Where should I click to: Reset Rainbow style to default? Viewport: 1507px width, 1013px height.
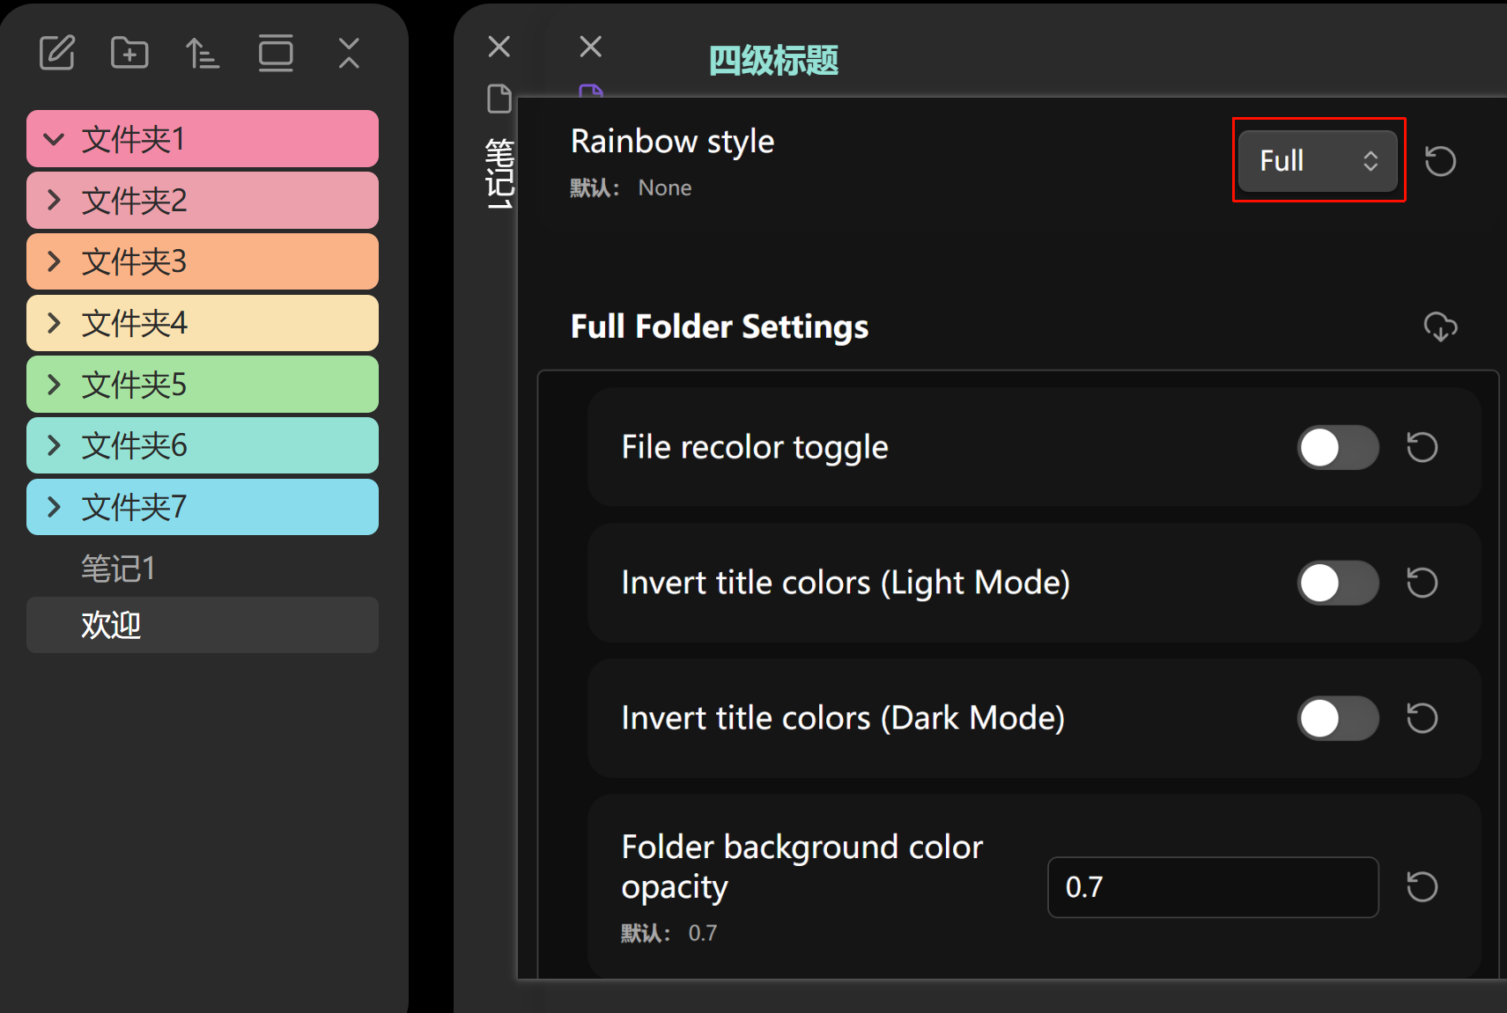[1440, 161]
